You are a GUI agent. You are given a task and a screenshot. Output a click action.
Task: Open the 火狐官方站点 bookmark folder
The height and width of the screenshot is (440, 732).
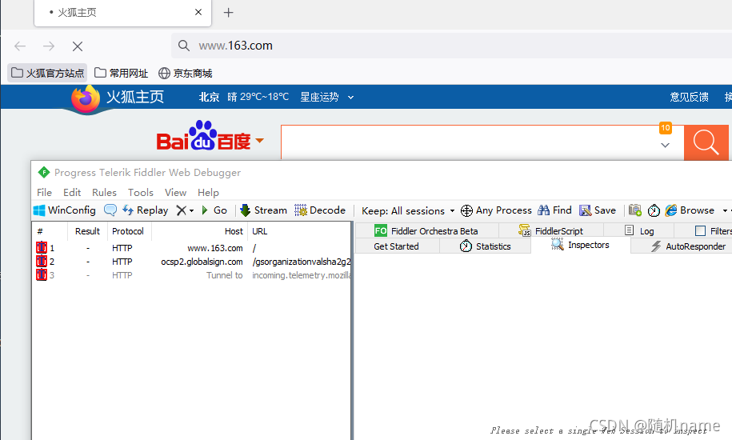coord(48,74)
